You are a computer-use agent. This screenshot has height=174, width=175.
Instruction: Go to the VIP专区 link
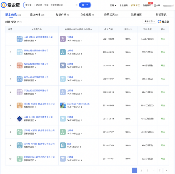click(x=135, y=6)
